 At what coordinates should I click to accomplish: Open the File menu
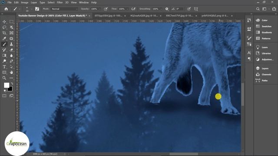pos(10,3)
